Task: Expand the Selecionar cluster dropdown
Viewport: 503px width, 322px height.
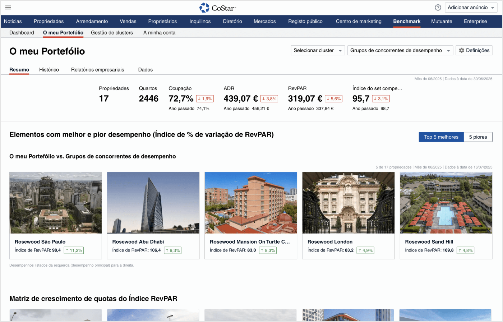Action: tap(318, 50)
